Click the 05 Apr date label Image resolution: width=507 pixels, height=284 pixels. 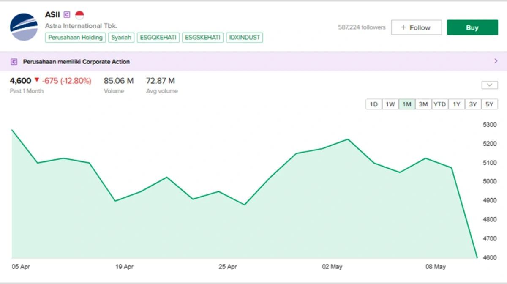21,267
